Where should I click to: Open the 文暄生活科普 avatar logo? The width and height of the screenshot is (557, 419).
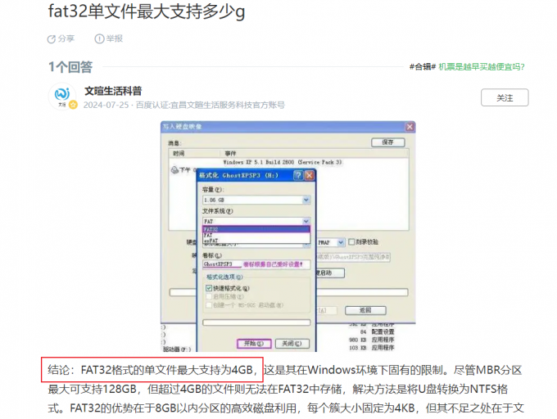[x=61, y=96]
